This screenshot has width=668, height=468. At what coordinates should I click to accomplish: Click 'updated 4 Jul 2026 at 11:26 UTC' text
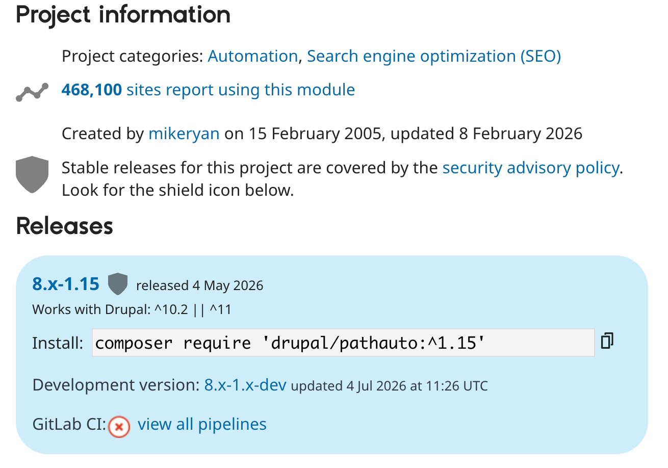tap(390, 386)
